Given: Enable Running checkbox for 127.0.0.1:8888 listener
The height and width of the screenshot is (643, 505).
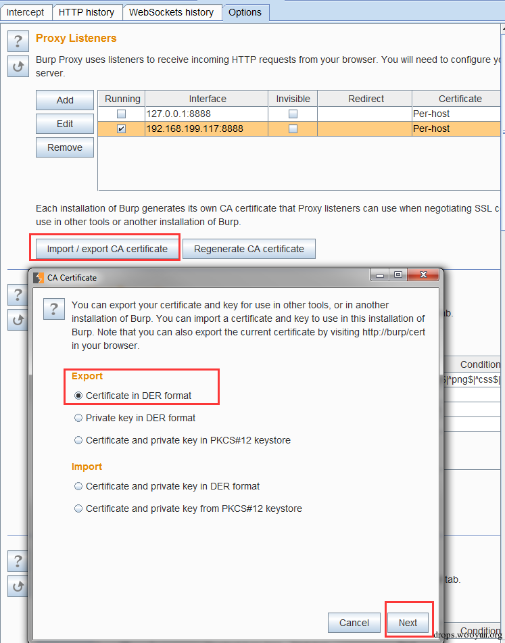Looking at the screenshot, I should point(121,114).
